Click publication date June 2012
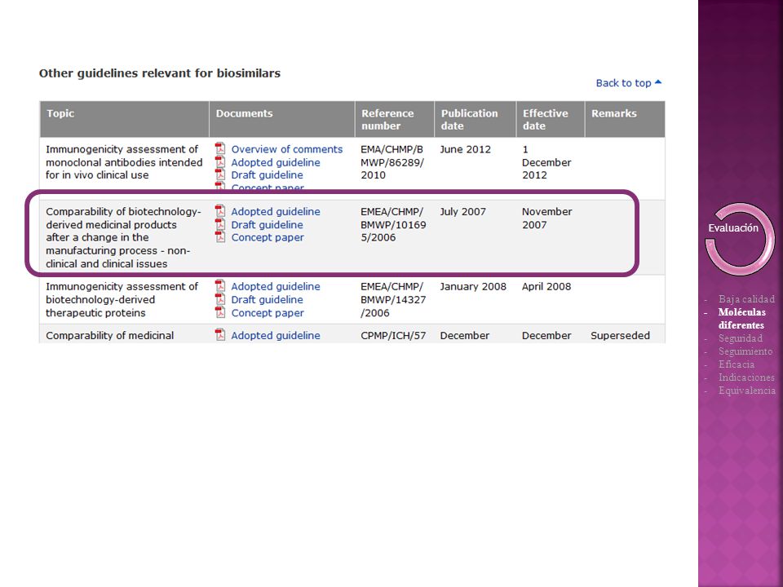 click(x=466, y=149)
